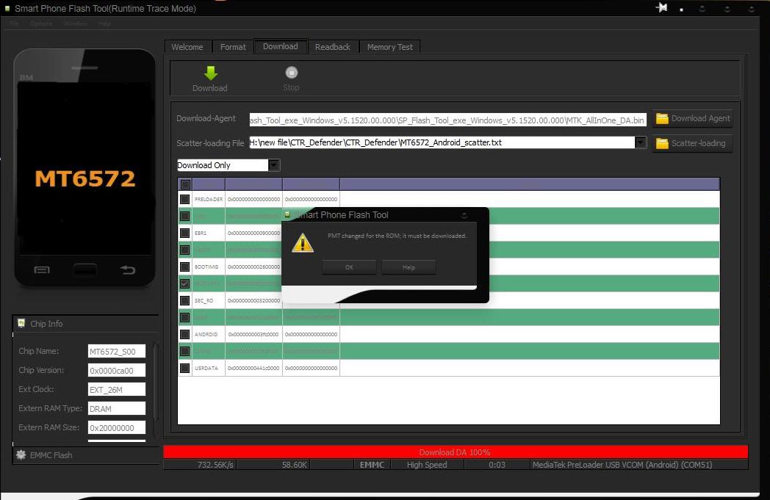
Task: Toggle the PRELOADER partition checkbox
Action: (185, 199)
